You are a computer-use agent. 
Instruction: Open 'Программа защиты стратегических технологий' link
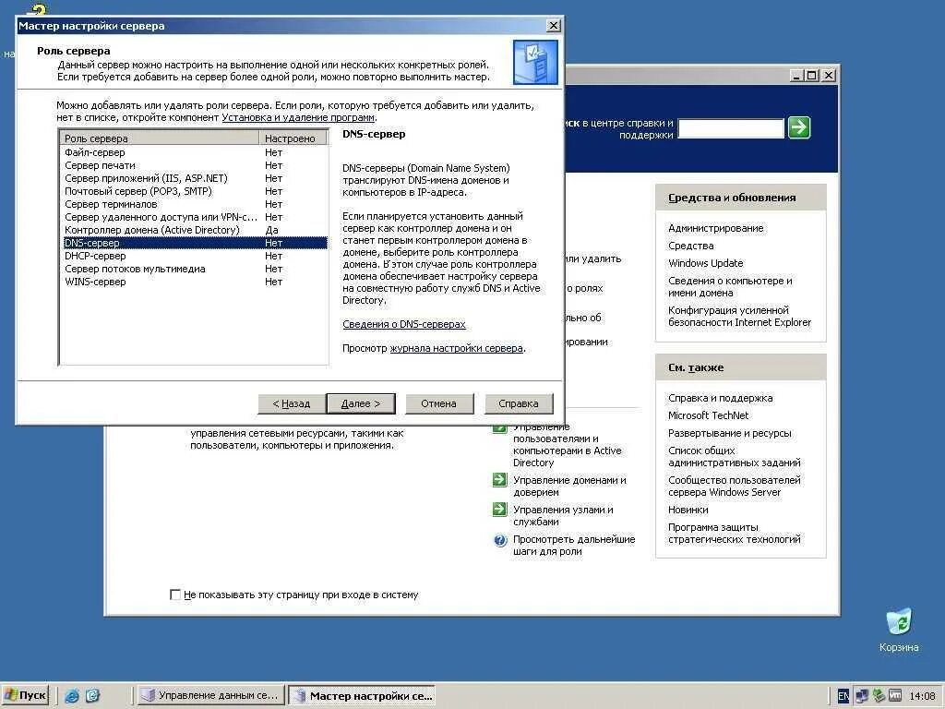pyautogui.click(x=734, y=533)
